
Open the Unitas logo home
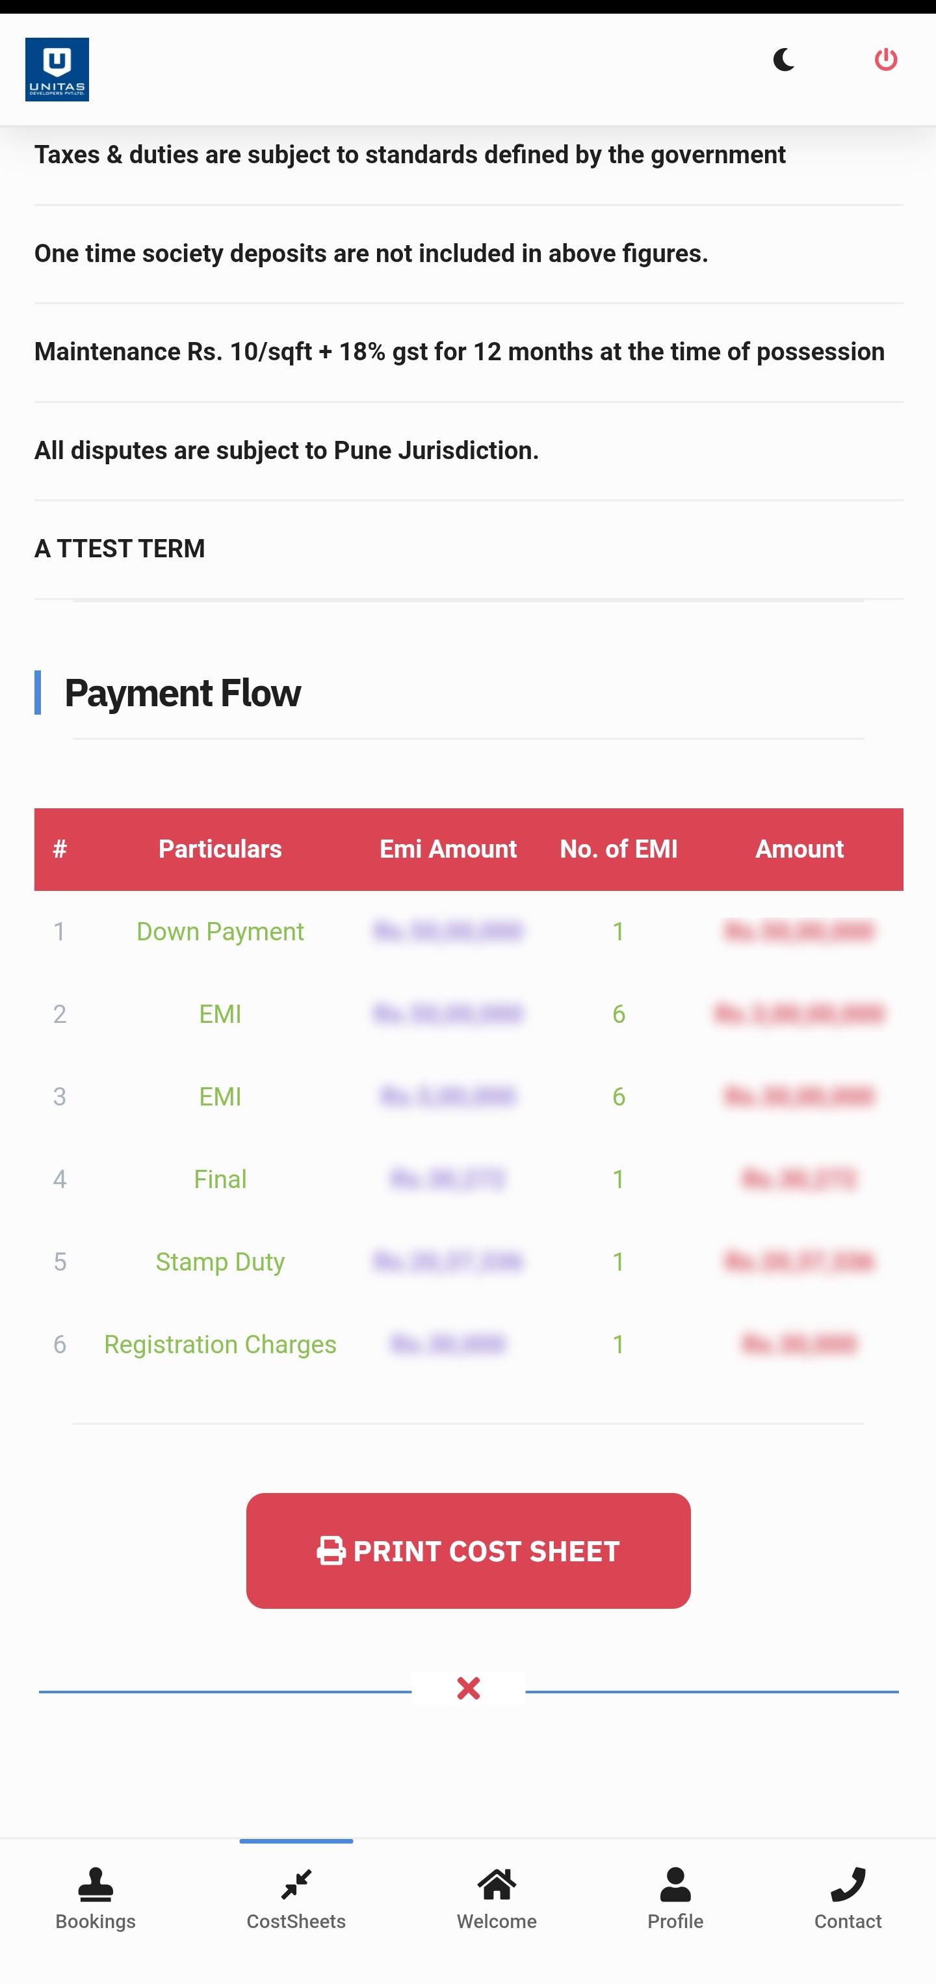(57, 70)
